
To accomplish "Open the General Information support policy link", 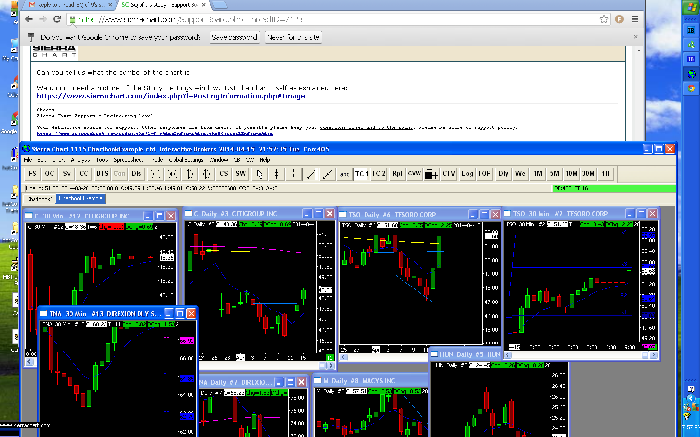I will (155, 134).
